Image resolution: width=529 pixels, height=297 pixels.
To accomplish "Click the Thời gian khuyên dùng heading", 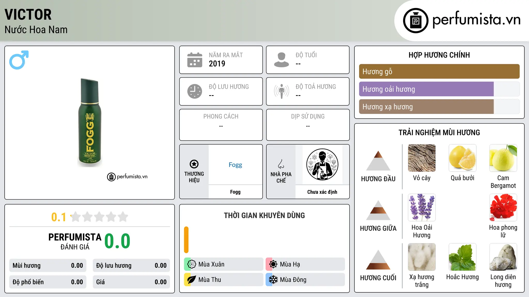I will click(x=264, y=215).
